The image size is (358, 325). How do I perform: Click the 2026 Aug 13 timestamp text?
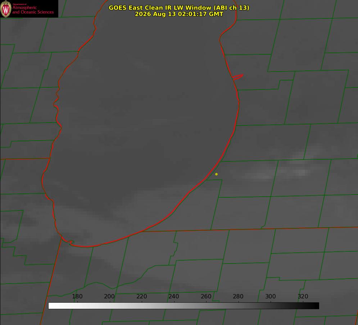tap(179, 14)
